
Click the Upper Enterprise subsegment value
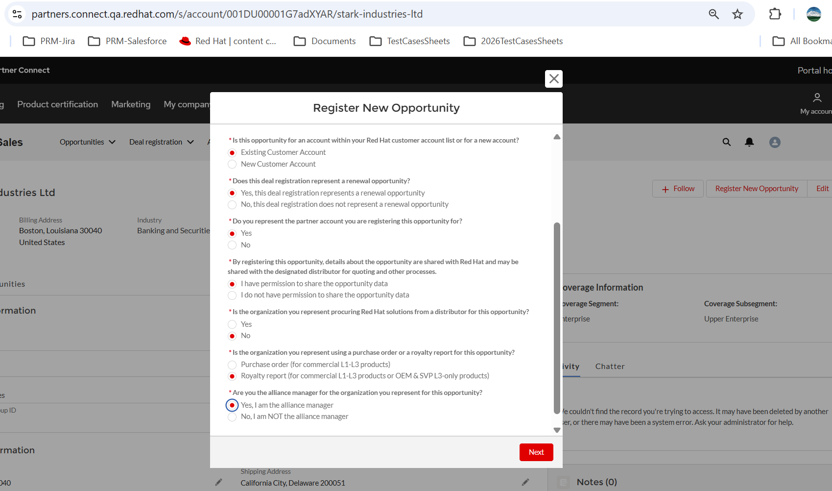point(731,319)
